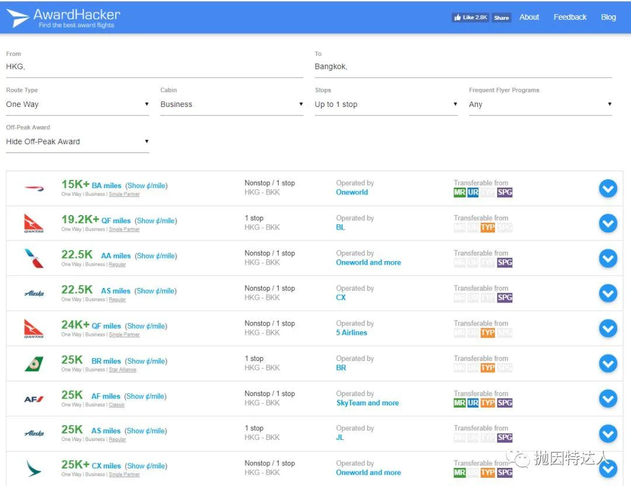Click the TYP badge in BR miles row
The image size is (631, 486).
488,368
